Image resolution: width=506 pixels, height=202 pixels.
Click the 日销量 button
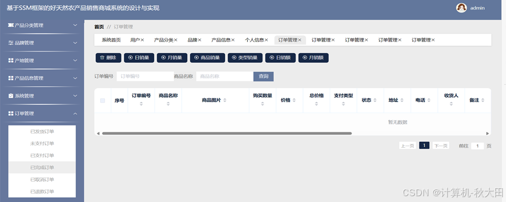click(x=139, y=57)
